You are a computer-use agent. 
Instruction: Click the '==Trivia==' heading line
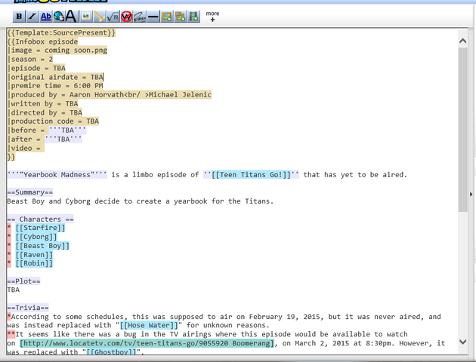(x=28, y=308)
